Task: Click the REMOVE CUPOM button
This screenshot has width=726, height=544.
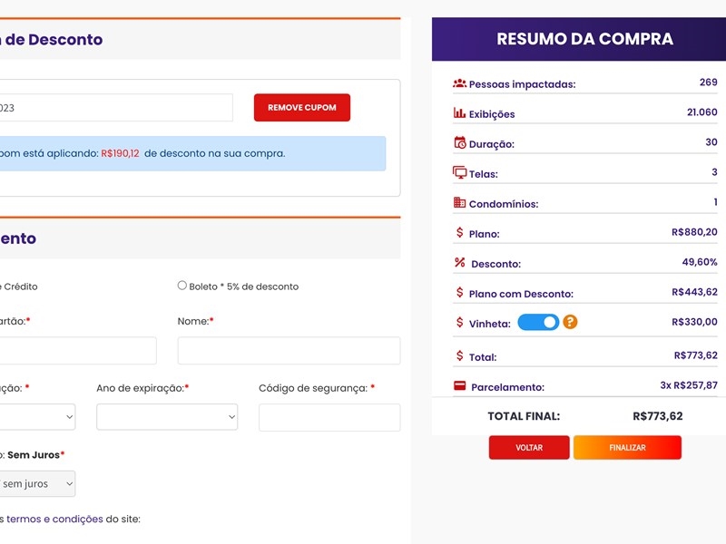Action: pos(302,108)
